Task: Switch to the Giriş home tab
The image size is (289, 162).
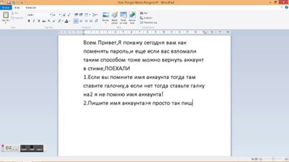Action: click(x=17, y=8)
